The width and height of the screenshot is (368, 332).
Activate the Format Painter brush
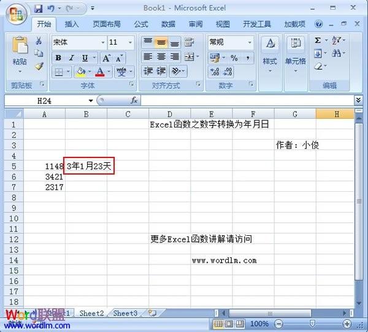39,66
